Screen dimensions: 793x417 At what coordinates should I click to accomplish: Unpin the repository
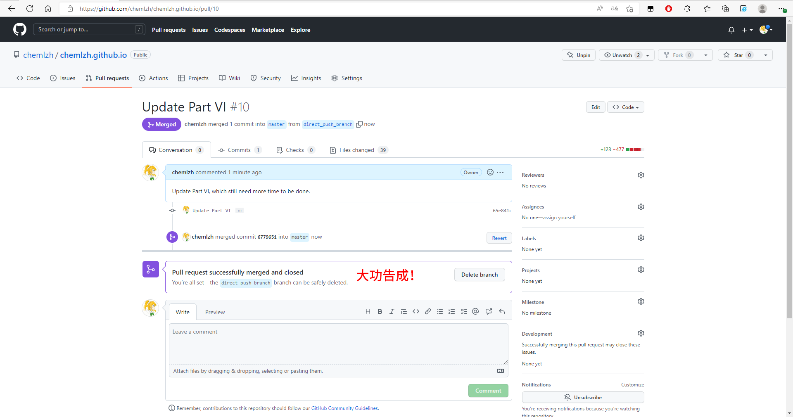coord(578,55)
